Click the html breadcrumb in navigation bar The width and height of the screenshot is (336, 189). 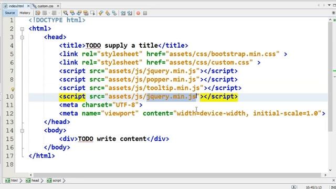pyautogui.click(x=12, y=181)
